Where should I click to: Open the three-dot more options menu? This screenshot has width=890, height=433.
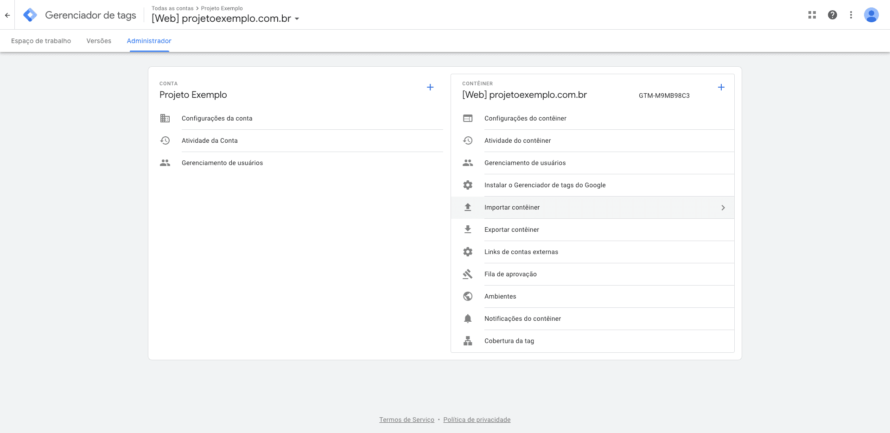coord(851,15)
